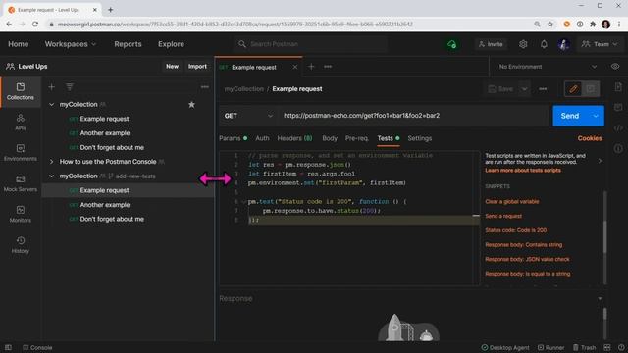The height and width of the screenshot is (353, 628).
Task: Open the Reports menu
Action: (128, 44)
